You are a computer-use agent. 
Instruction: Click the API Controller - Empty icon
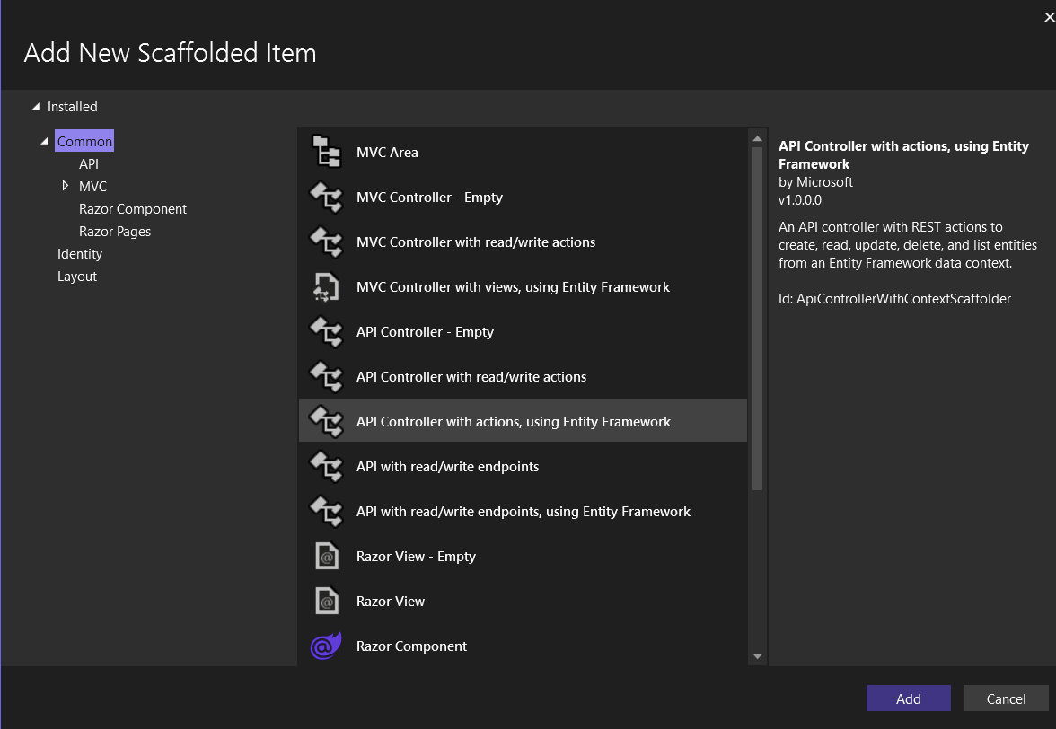point(326,330)
